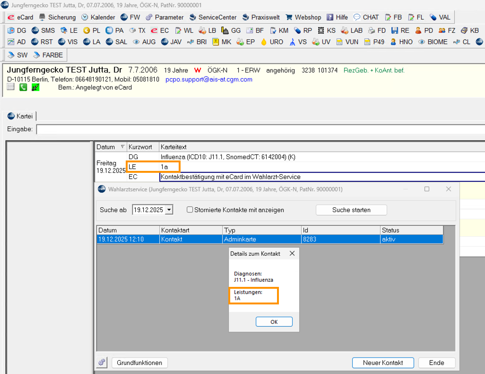The width and height of the screenshot is (485, 374).
Task: Click the Datum column sort arrow
Action: coord(123,147)
